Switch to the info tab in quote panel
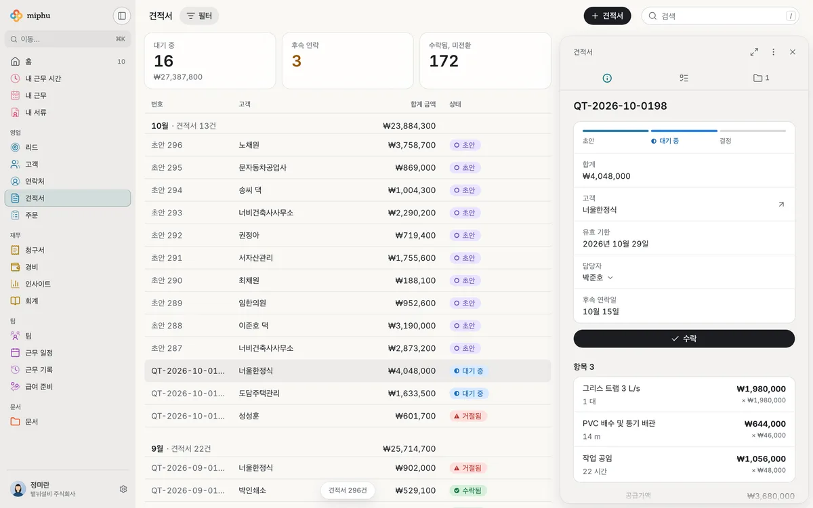 pyautogui.click(x=607, y=78)
